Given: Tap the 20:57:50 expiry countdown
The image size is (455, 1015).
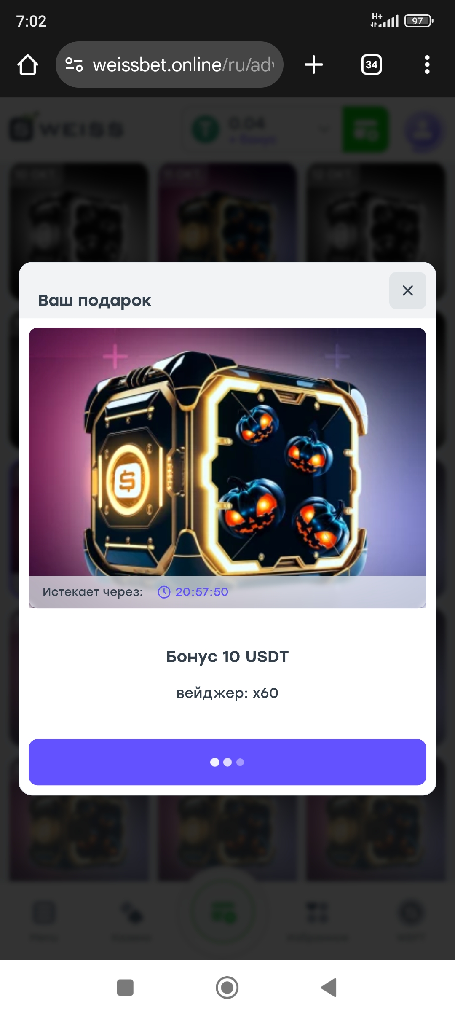Looking at the screenshot, I should (202, 592).
